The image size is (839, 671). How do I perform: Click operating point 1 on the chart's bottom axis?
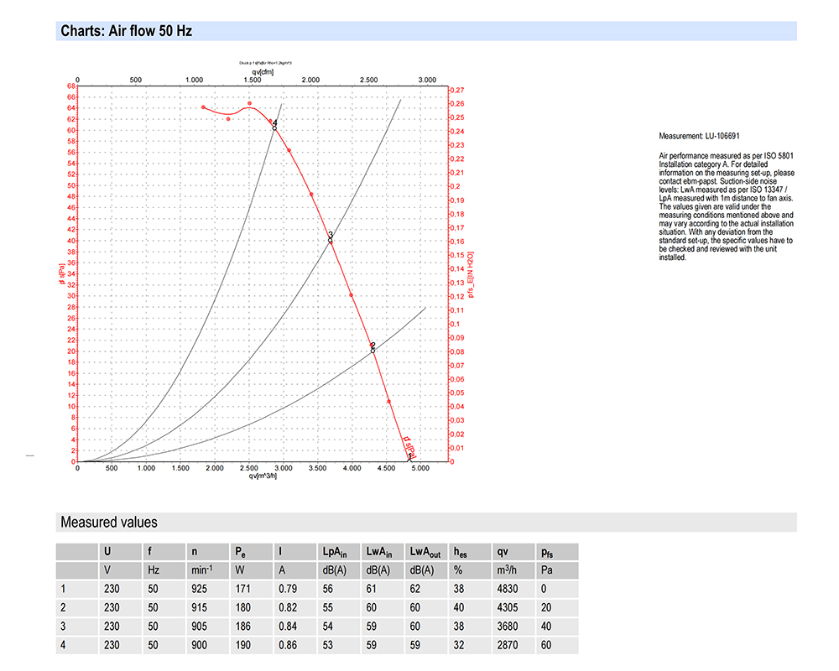409,457
